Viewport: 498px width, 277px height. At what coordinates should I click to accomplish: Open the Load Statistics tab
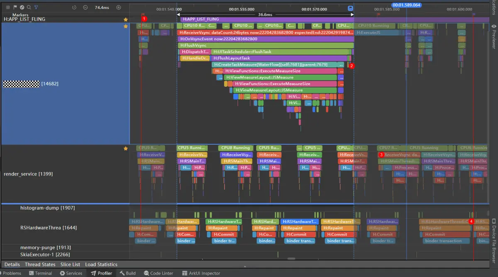pyautogui.click(x=101, y=265)
